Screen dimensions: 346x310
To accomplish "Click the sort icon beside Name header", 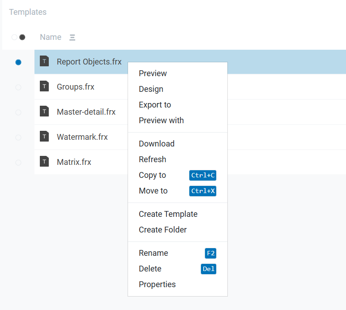I will coord(73,38).
